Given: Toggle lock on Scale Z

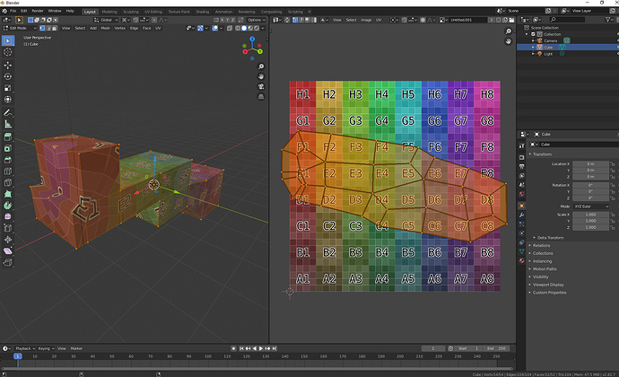Looking at the screenshot, I should tap(613, 228).
